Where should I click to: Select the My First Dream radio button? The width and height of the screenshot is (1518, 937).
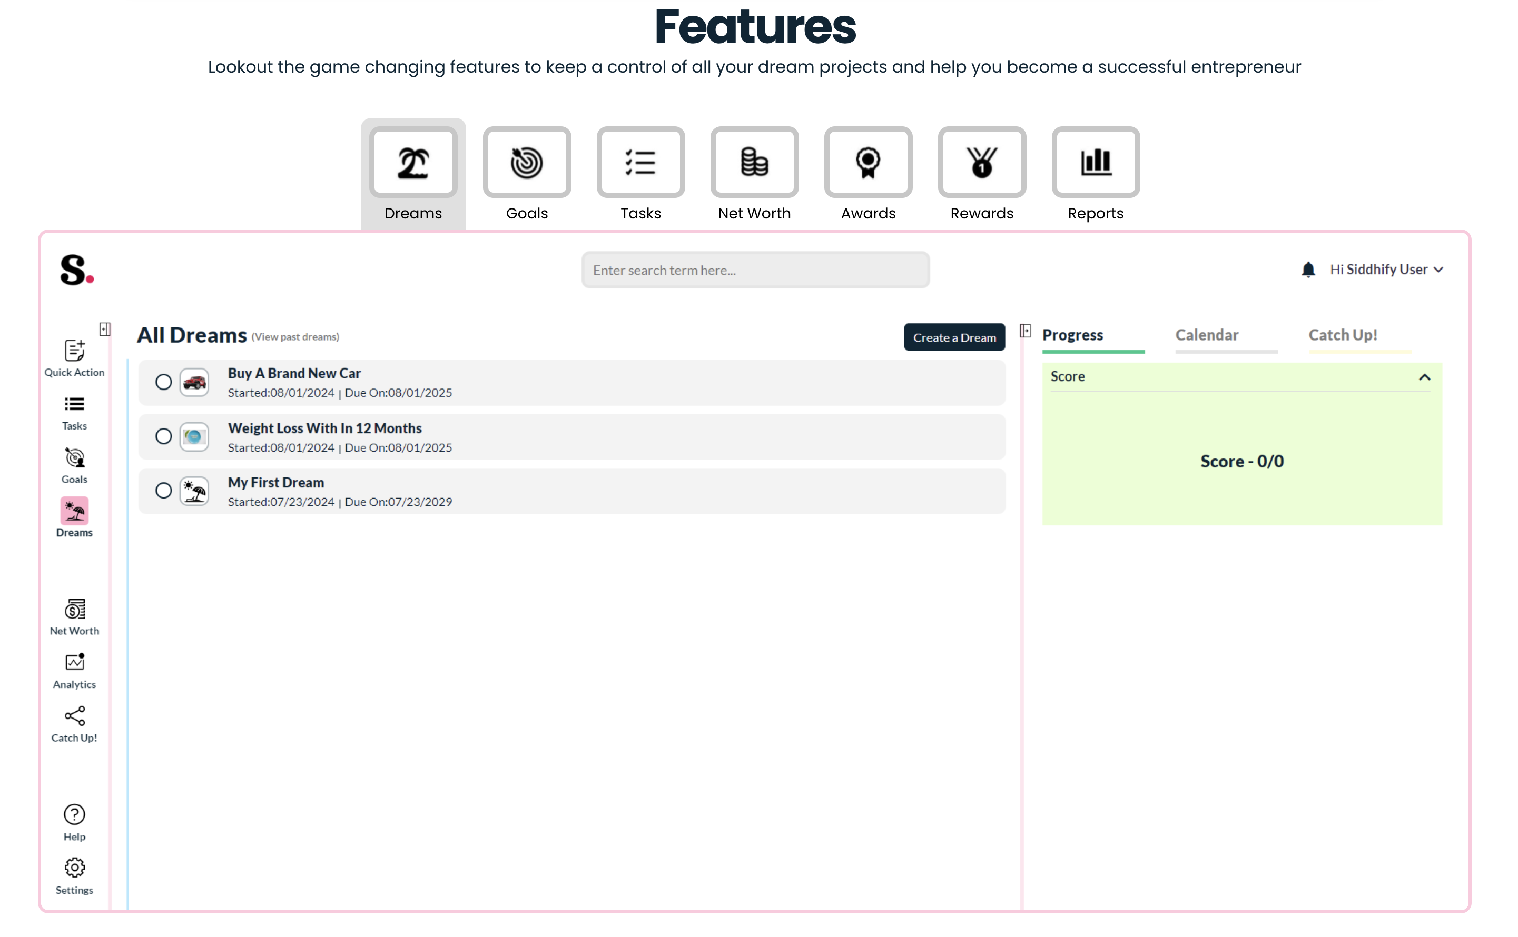click(x=164, y=491)
